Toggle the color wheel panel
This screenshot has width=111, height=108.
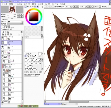(26, 7)
